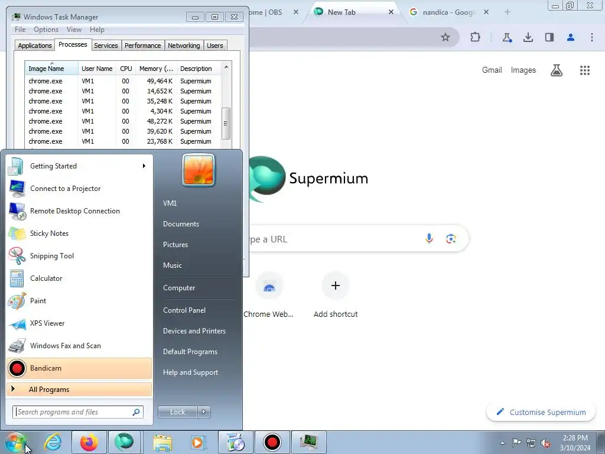The height and width of the screenshot is (454, 605).
Task: Click Task Manager process list scrollbar thumb
Action: [226, 124]
